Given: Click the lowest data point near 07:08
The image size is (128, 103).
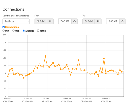Looking at the screenshot, I should click(24, 78).
